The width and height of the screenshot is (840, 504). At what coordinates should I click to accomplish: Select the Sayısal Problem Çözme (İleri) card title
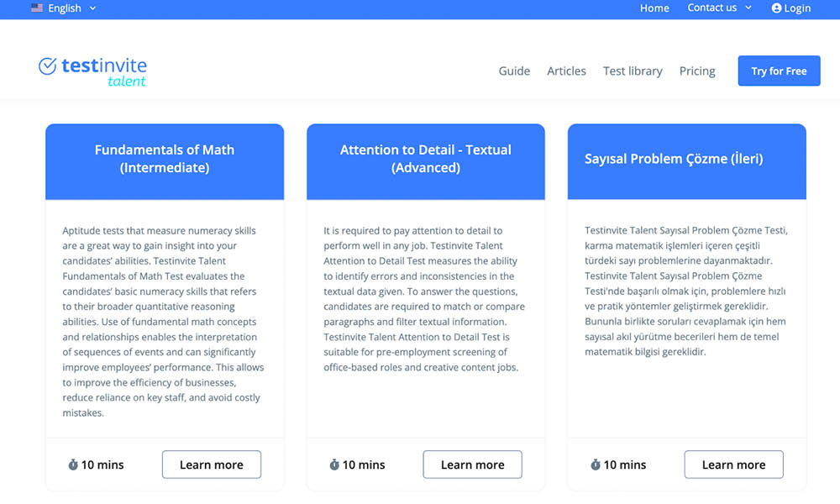(x=674, y=159)
